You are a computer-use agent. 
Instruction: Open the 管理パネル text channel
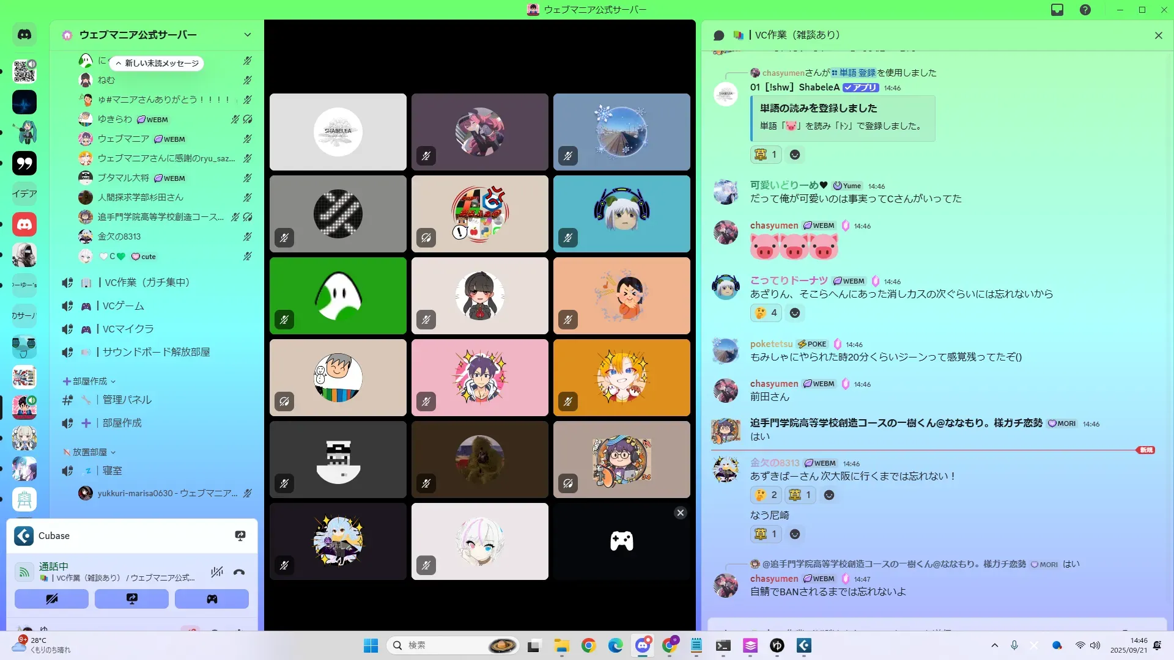click(x=127, y=400)
